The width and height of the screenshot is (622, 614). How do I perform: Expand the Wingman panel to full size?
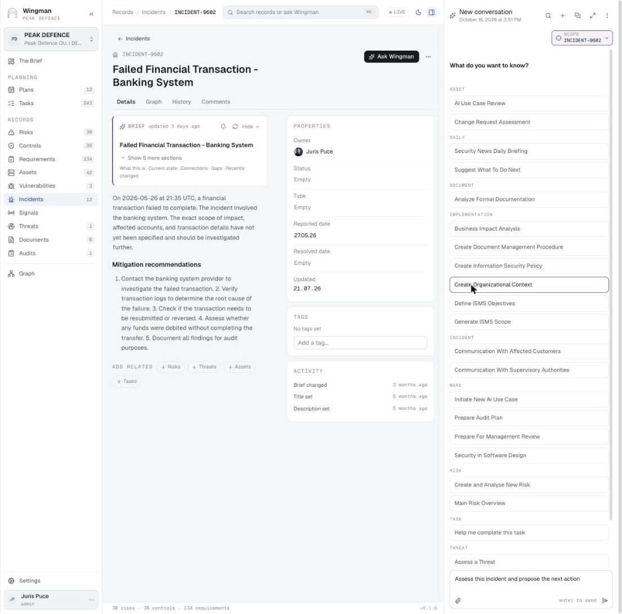click(x=592, y=15)
